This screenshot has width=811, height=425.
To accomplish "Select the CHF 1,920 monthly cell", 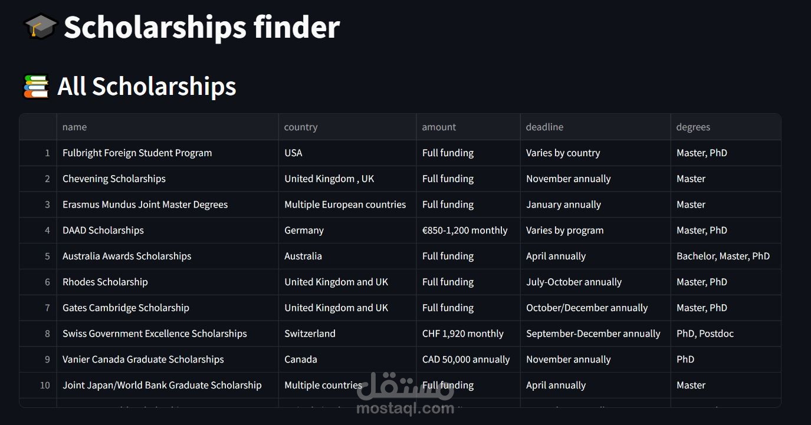I will (x=468, y=334).
